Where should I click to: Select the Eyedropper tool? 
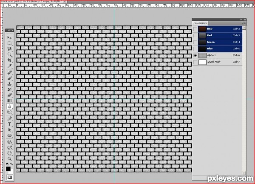pos(9,66)
